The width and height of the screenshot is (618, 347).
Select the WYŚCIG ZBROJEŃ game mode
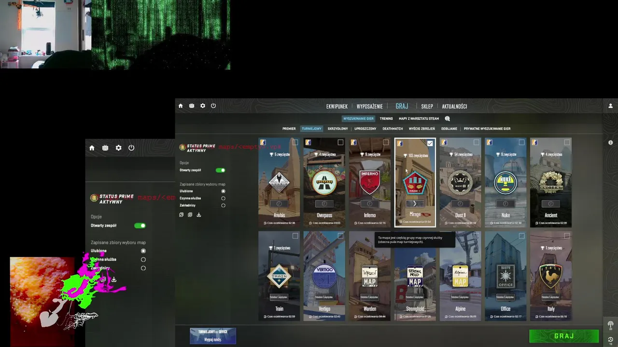(422, 129)
